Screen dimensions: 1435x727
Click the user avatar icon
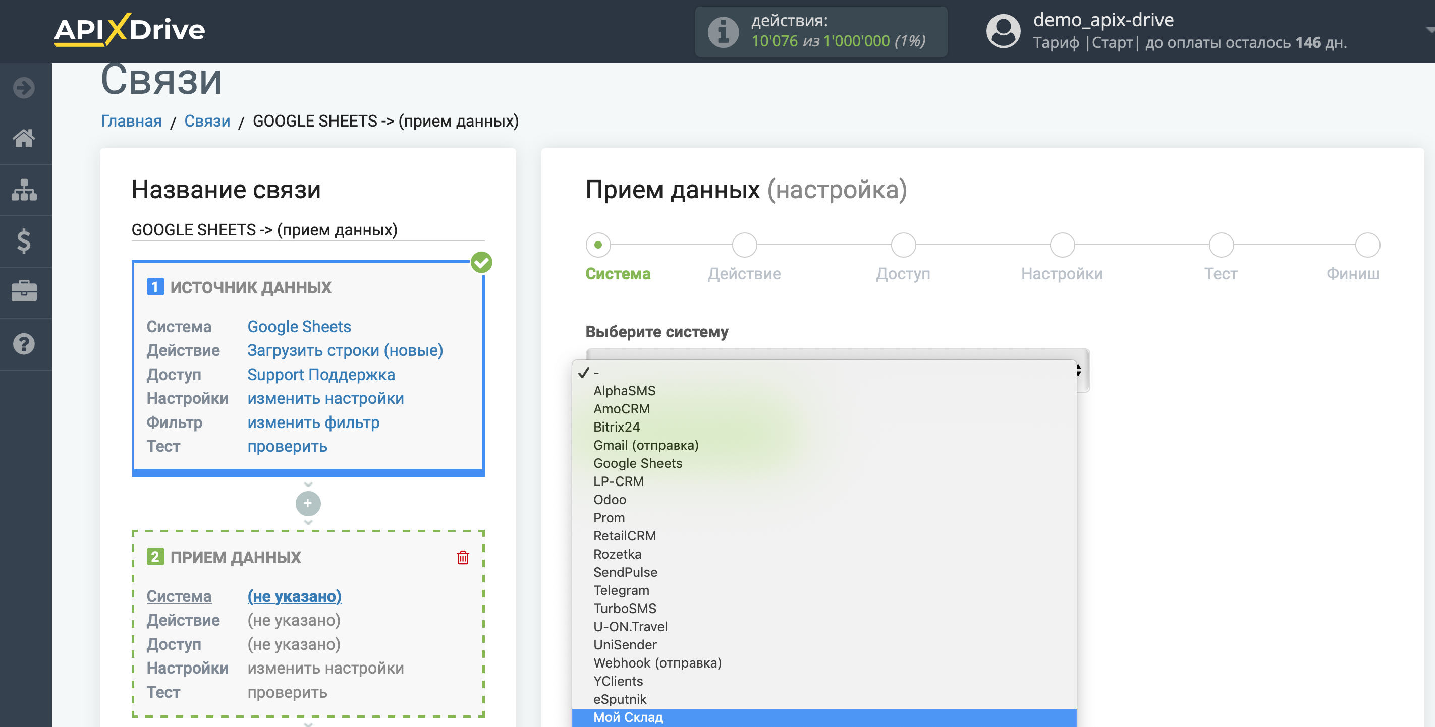pos(1003,31)
